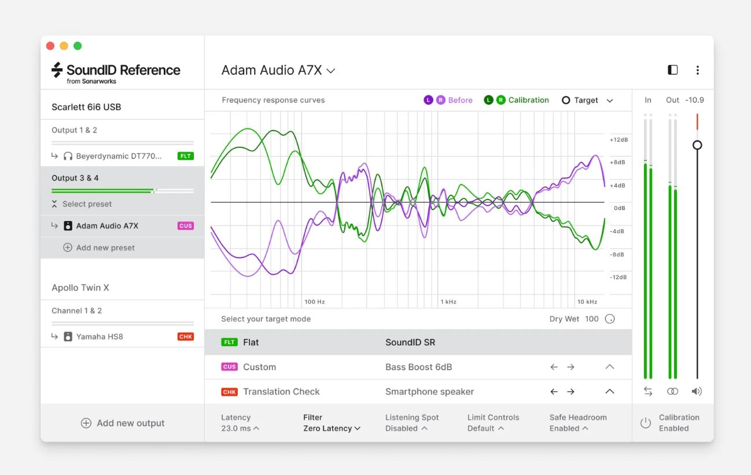Image resolution: width=751 pixels, height=475 pixels.
Task: Click the Dry Wet knob
Action: point(610,319)
